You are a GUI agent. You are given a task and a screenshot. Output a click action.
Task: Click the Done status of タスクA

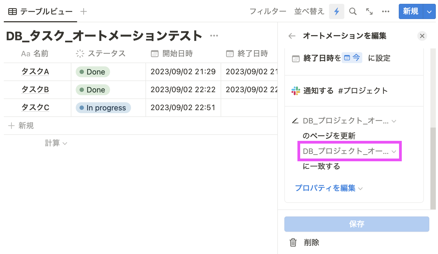point(93,72)
